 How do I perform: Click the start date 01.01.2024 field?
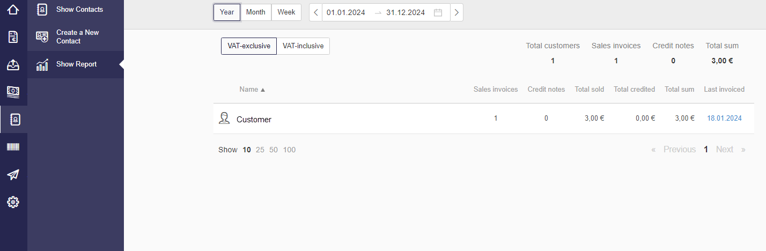tap(346, 12)
